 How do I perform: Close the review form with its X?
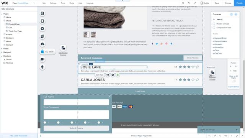(x=109, y=96)
